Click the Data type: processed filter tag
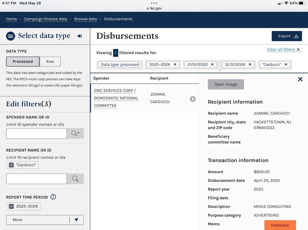Screen dimensions: 308x230 [x=120, y=64]
